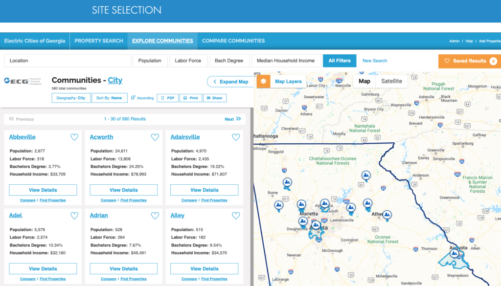Toggle the Ascending sort order icon

tap(133, 98)
